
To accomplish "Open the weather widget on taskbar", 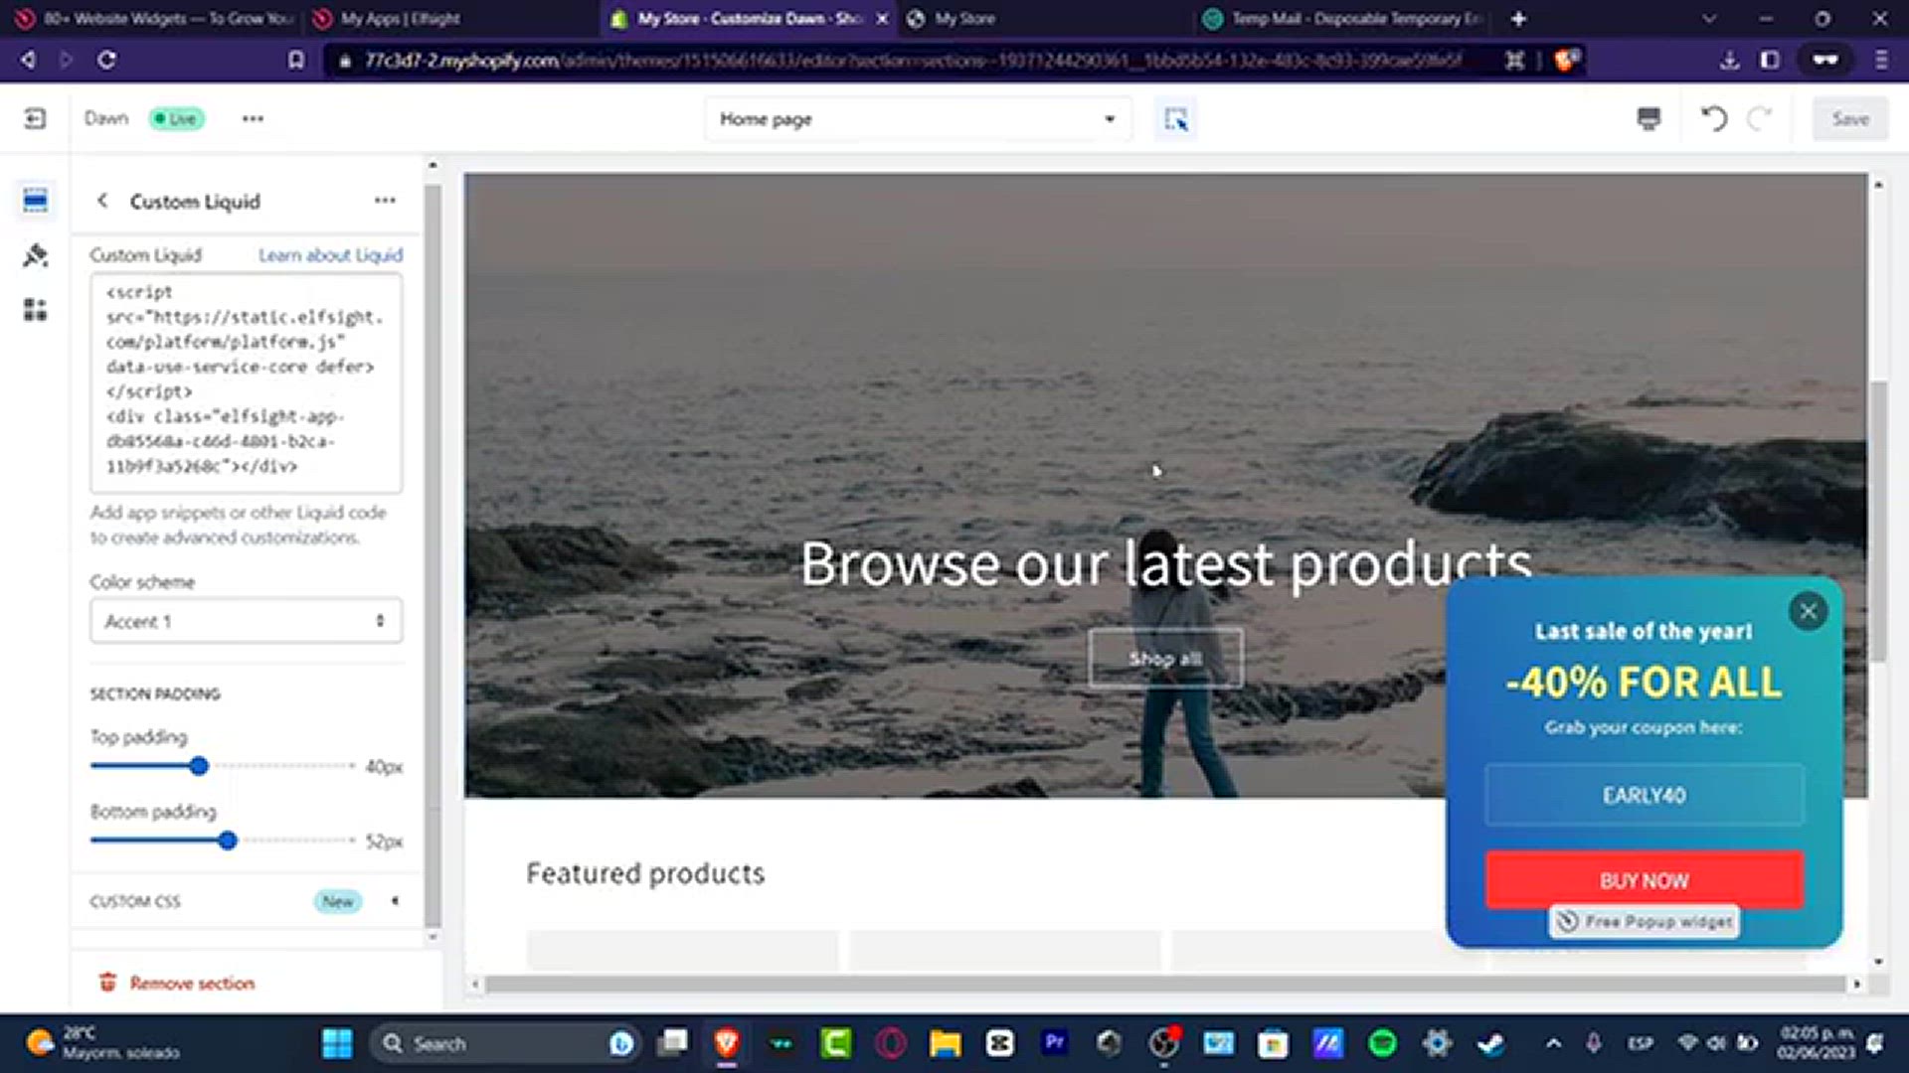I will 102,1043.
